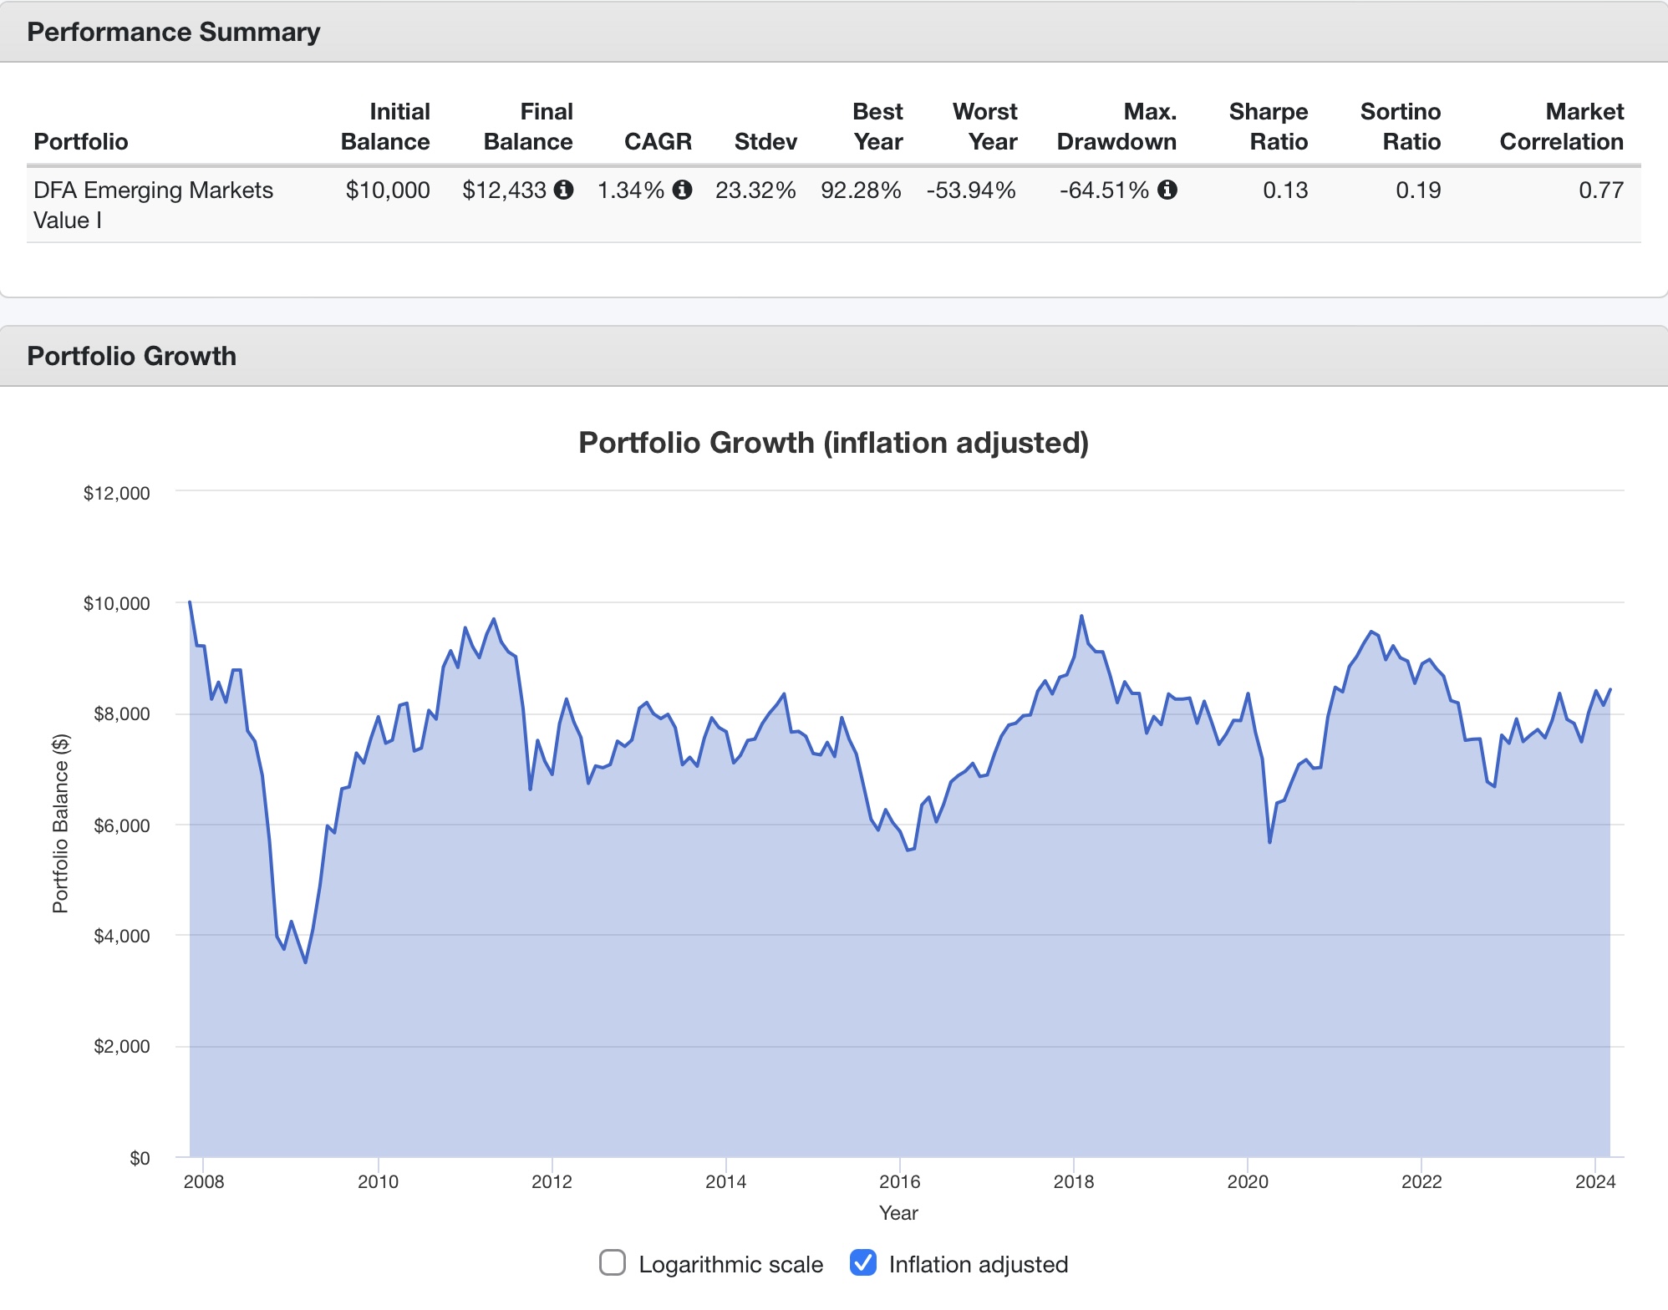Click the chart title Portfolio Growth (inflation adjusted)
The width and height of the screenshot is (1668, 1310).
pyautogui.click(x=833, y=443)
